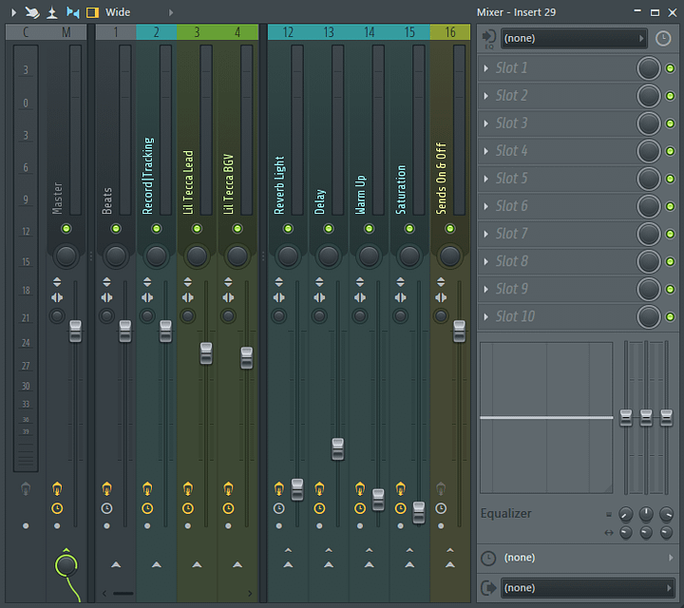Toggle latency clock icon on Beats track

106,508
